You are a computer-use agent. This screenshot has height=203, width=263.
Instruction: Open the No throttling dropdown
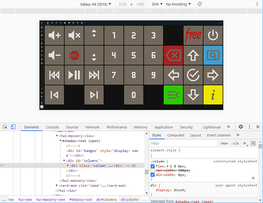178,4
